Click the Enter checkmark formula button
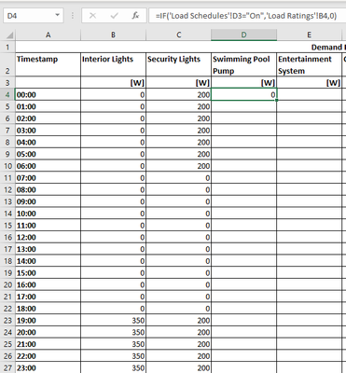The width and height of the screenshot is (346, 373). click(x=114, y=16)
